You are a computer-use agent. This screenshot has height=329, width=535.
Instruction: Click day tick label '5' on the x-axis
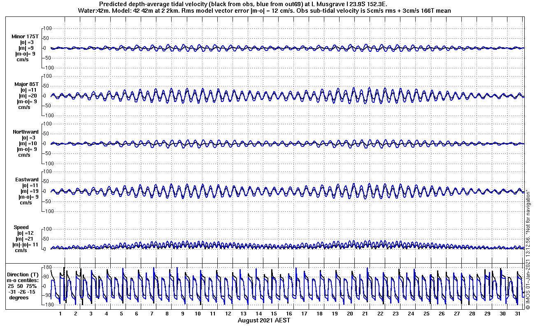click(121, 314)
